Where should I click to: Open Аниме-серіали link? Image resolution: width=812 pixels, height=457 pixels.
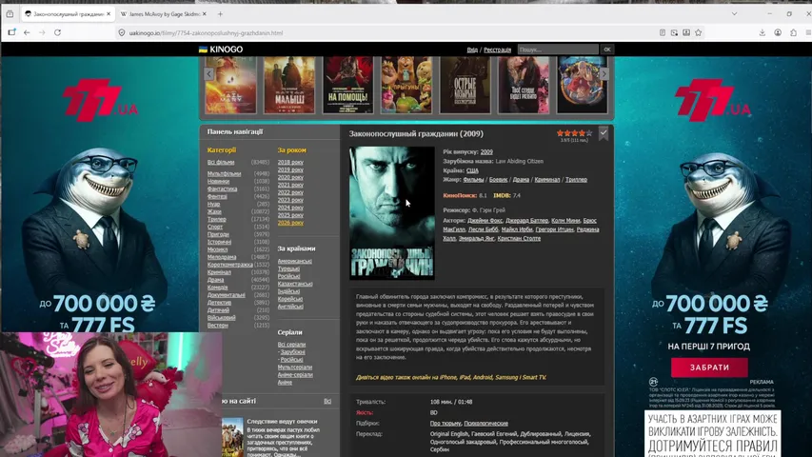click(295, 374)
